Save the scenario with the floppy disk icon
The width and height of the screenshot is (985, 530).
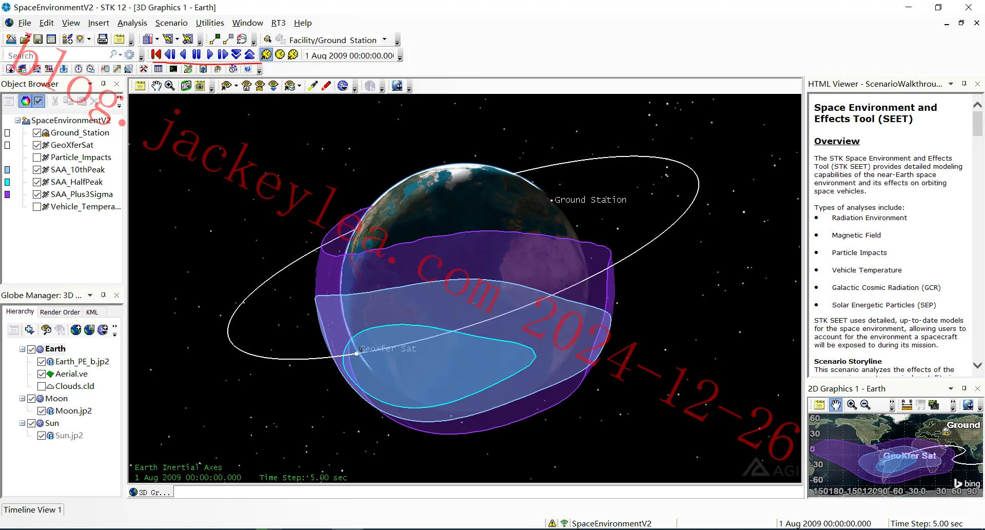click(x=38, y=39)
